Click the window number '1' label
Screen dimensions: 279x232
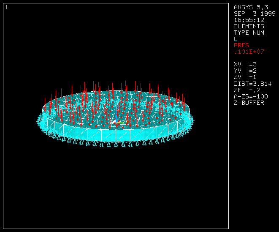coord(6,8)
